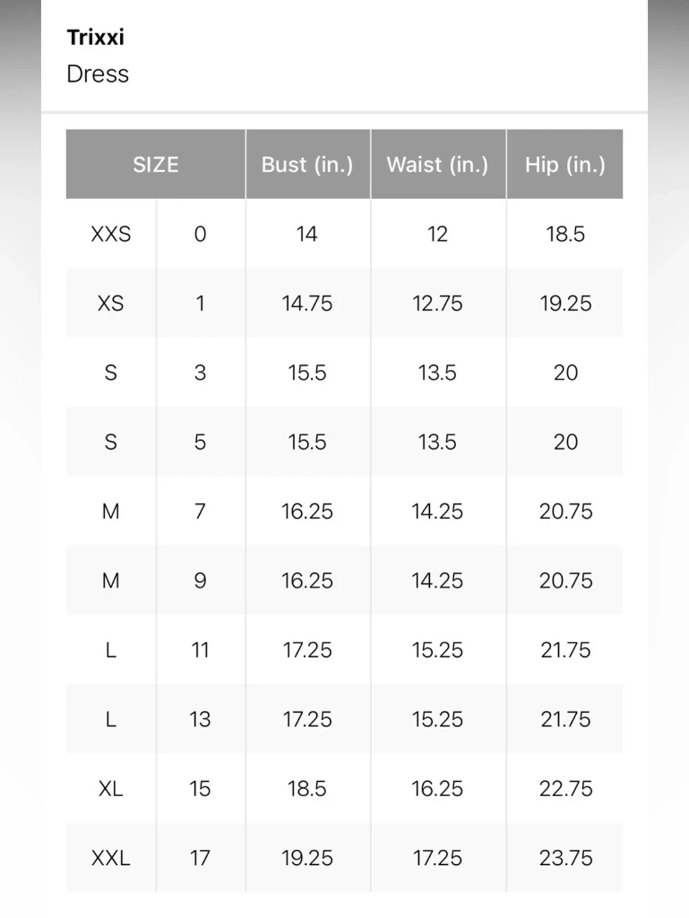Image resolution: width=689 pixels, height=918 pixels.
Task: Click the SIZE column header
Action: (156, 165)
